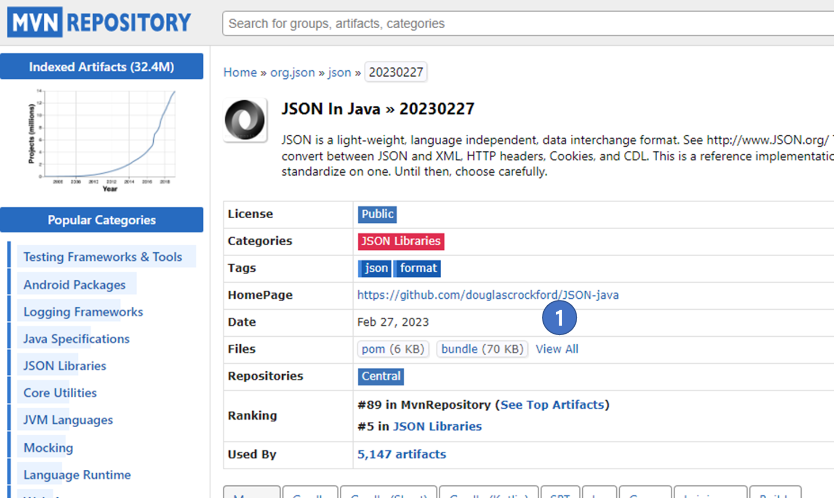The width and height of the screenshot is (834, 498).
Task: Click the MVN Repository logo
Action: pyautogui.click(x=99, y=22)
